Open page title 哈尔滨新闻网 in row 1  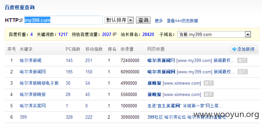click(191, 60)
